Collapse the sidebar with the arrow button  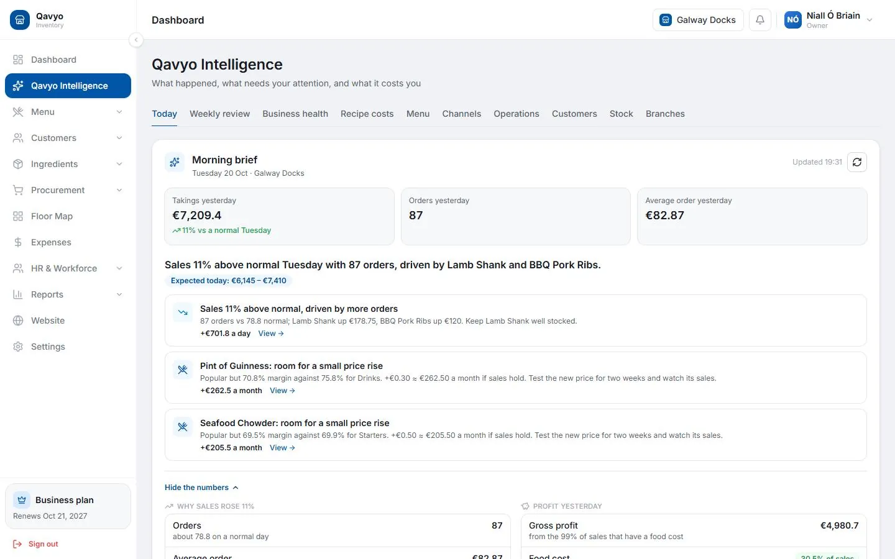[x=136, y=40]
